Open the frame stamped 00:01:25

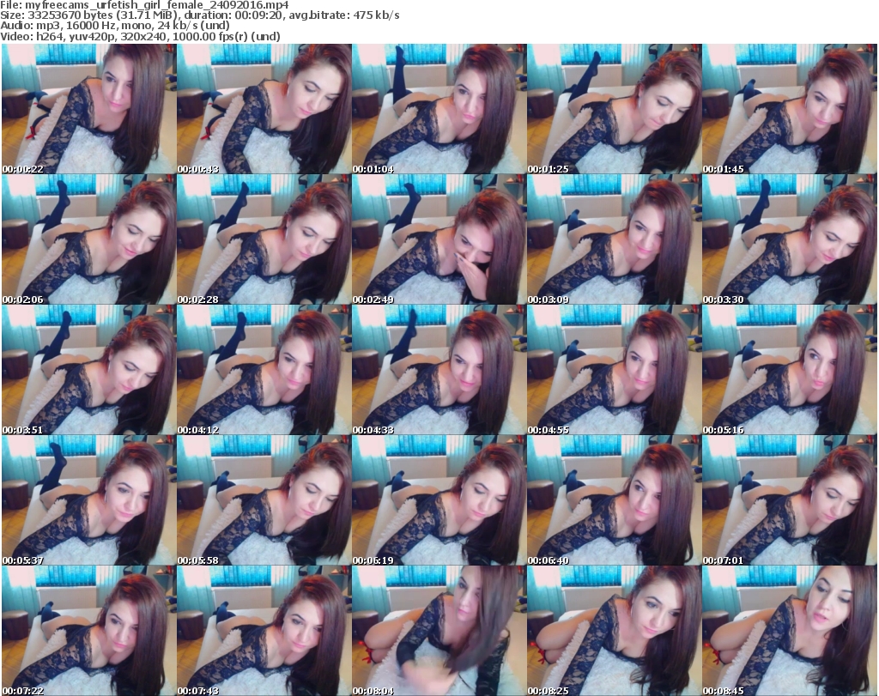[x=615, y=109]
